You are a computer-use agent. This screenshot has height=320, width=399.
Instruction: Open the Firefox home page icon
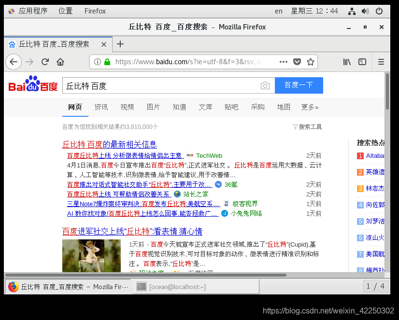(60, 62)
